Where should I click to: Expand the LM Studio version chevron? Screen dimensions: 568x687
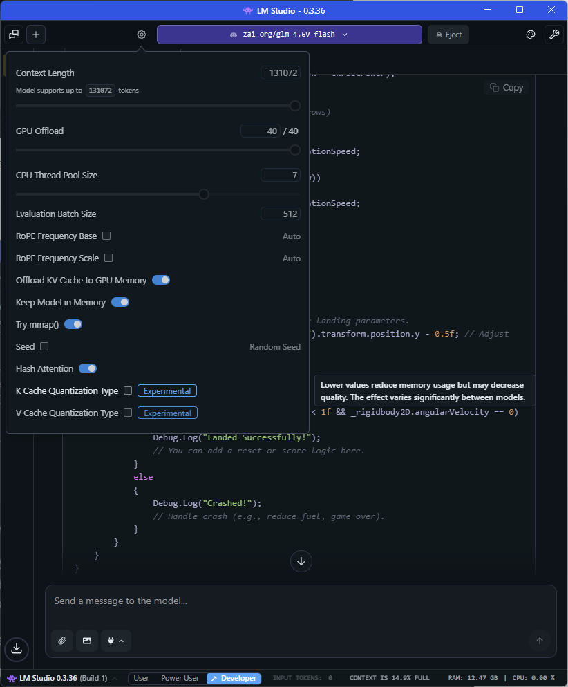[x=115, y=678]
